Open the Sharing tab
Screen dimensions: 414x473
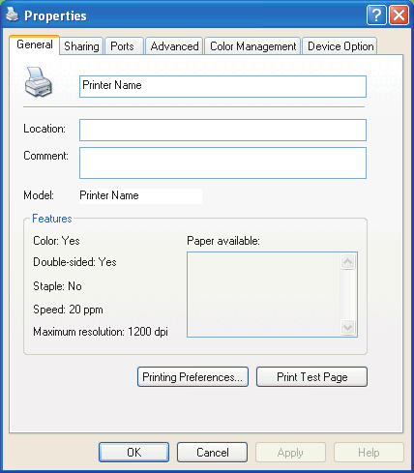[81, 46]
